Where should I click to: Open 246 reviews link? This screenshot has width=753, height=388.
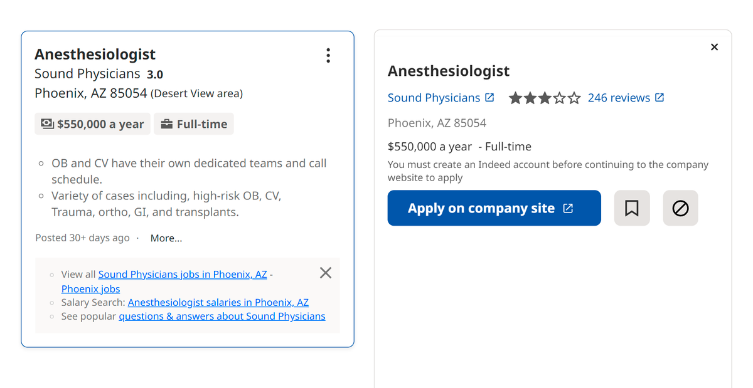pyautogui.click(x=619, y=98)
